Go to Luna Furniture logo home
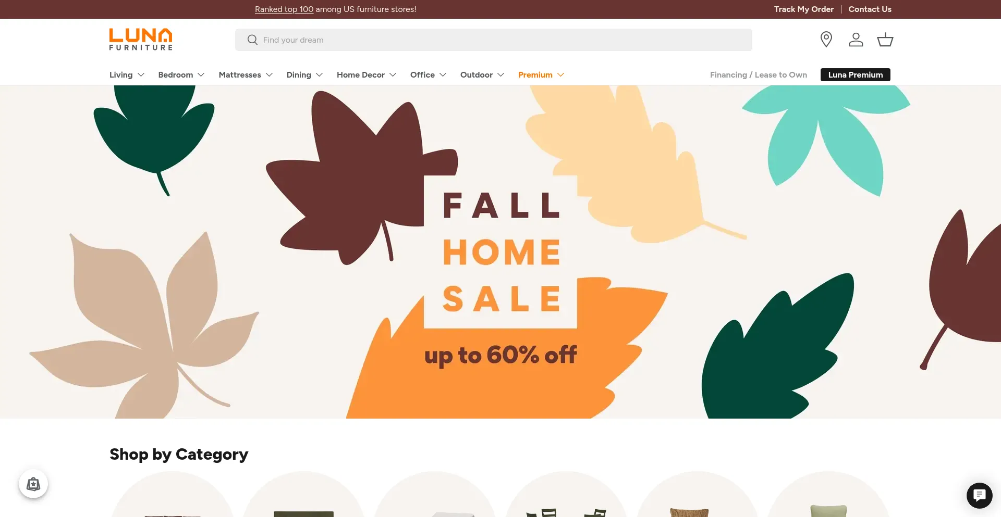The height and width of the screenshot is (517, 1001). [x=141, y=40]
